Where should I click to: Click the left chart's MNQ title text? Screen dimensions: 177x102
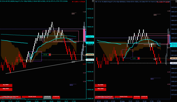click(34, 1)
